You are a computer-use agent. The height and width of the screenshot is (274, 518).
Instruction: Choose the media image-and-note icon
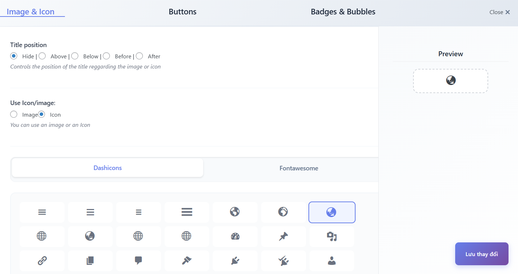click(332, 236)
